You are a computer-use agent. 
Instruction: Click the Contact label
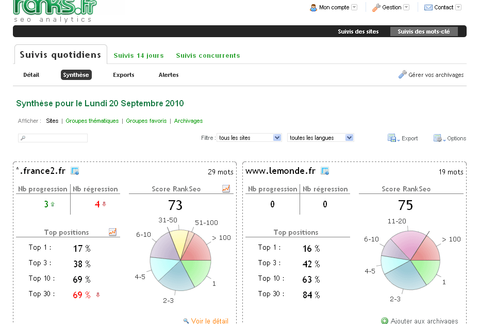point(443,7)
